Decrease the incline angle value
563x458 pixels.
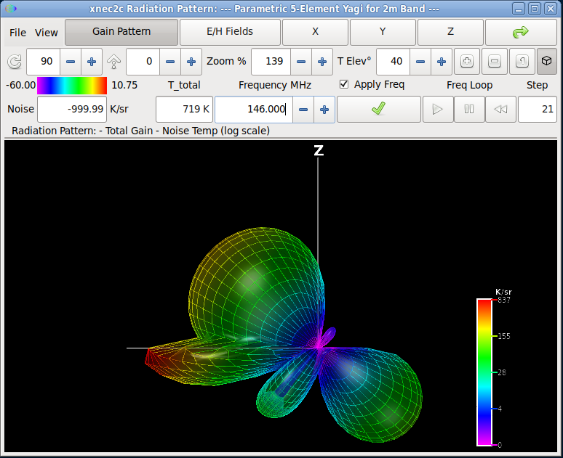(x=169, y=62)
